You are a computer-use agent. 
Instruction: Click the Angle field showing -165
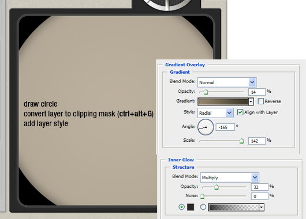[x=225, y=127]
